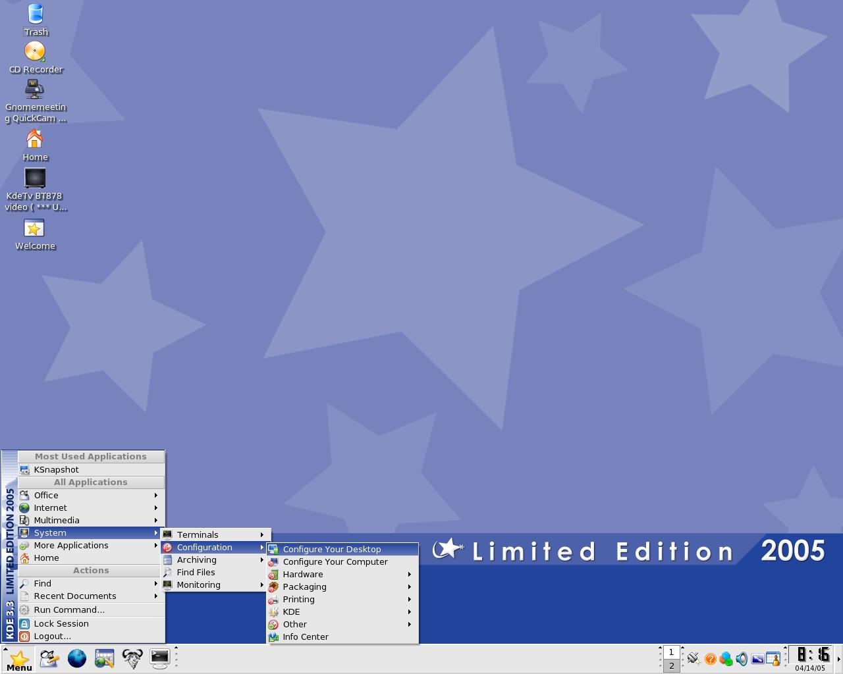Expand the KDE configuration submenu
The height and width of the screenshot is (674, 843).
[342, 612]
